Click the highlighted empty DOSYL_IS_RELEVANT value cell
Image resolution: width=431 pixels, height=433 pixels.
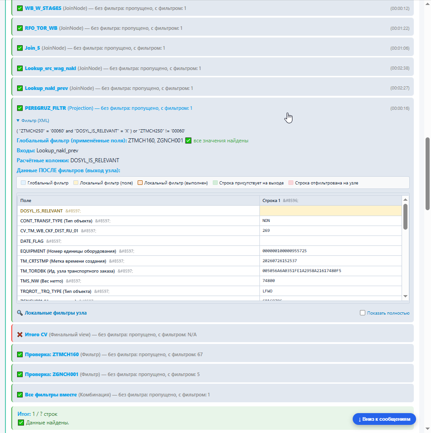[x=330, y=211]
